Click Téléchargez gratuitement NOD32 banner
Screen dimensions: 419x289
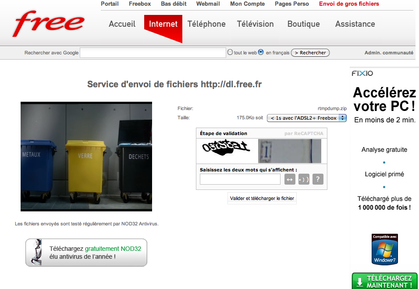click(86, 252)
